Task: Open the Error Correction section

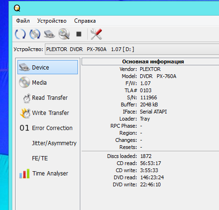Action: [48, 128]
